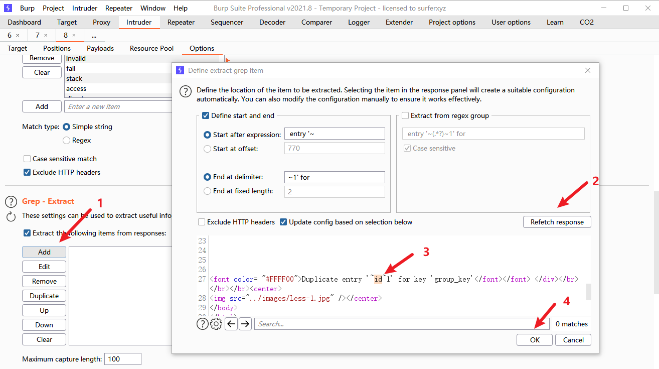Image resolution: width=659 pixels, height=369 pixels.
Task: Switch to Intruder Payloads sub-tab
Action: 100,48
